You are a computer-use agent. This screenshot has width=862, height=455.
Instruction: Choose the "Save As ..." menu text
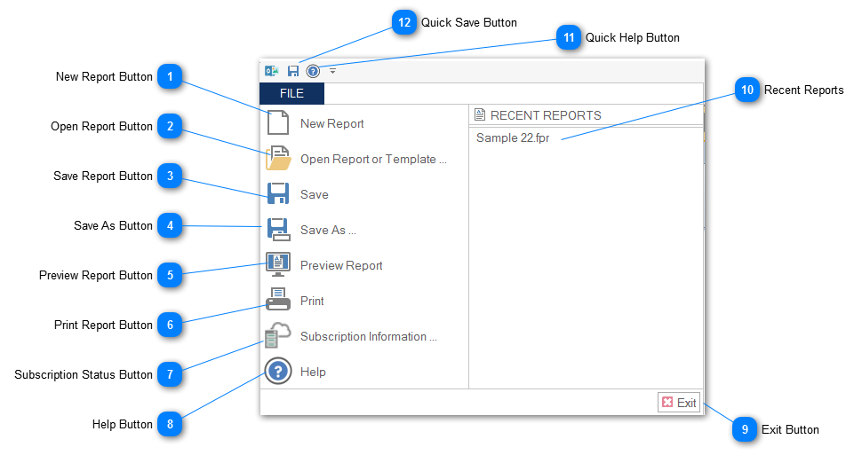328,231
